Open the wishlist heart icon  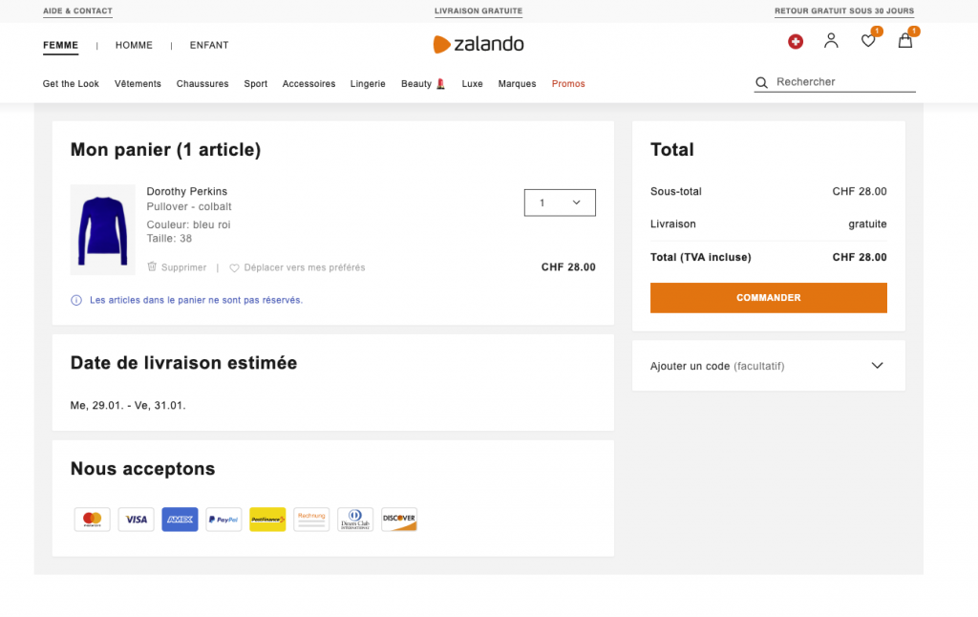click(x=867, y=40)
